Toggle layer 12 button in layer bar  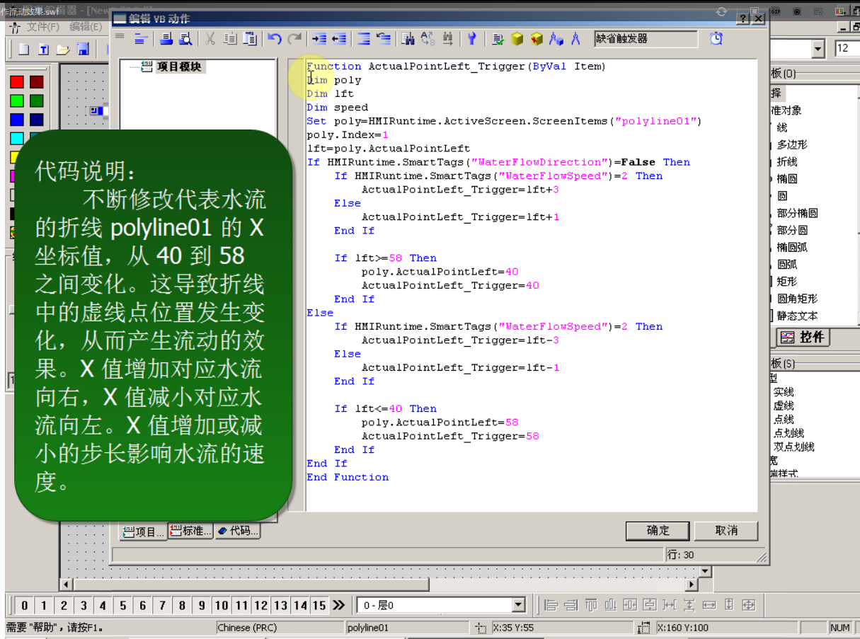click(x=261, y=605)
